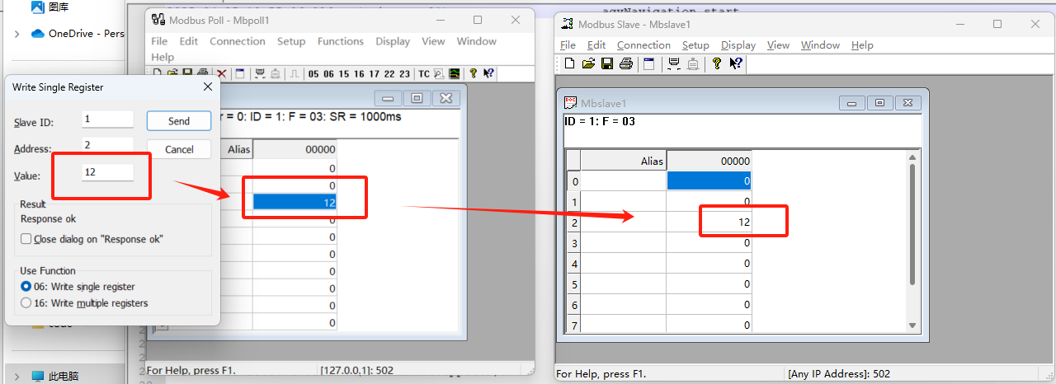
Task: Click TC test center button in Modbus Poll
Action: click(x=423, y=74)
